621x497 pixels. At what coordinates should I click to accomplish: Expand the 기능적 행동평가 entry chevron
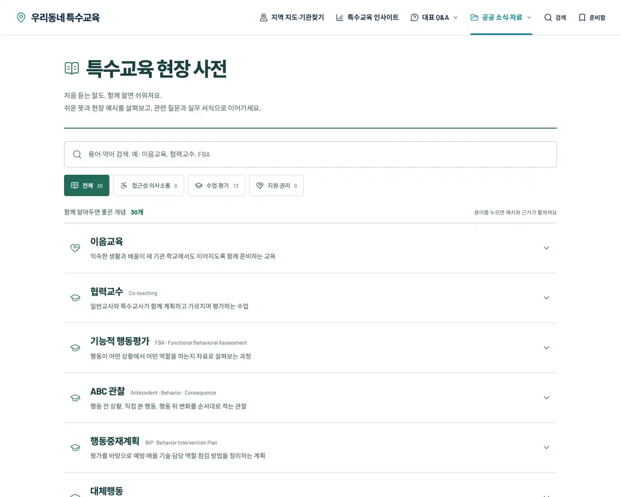click(546, 348)
